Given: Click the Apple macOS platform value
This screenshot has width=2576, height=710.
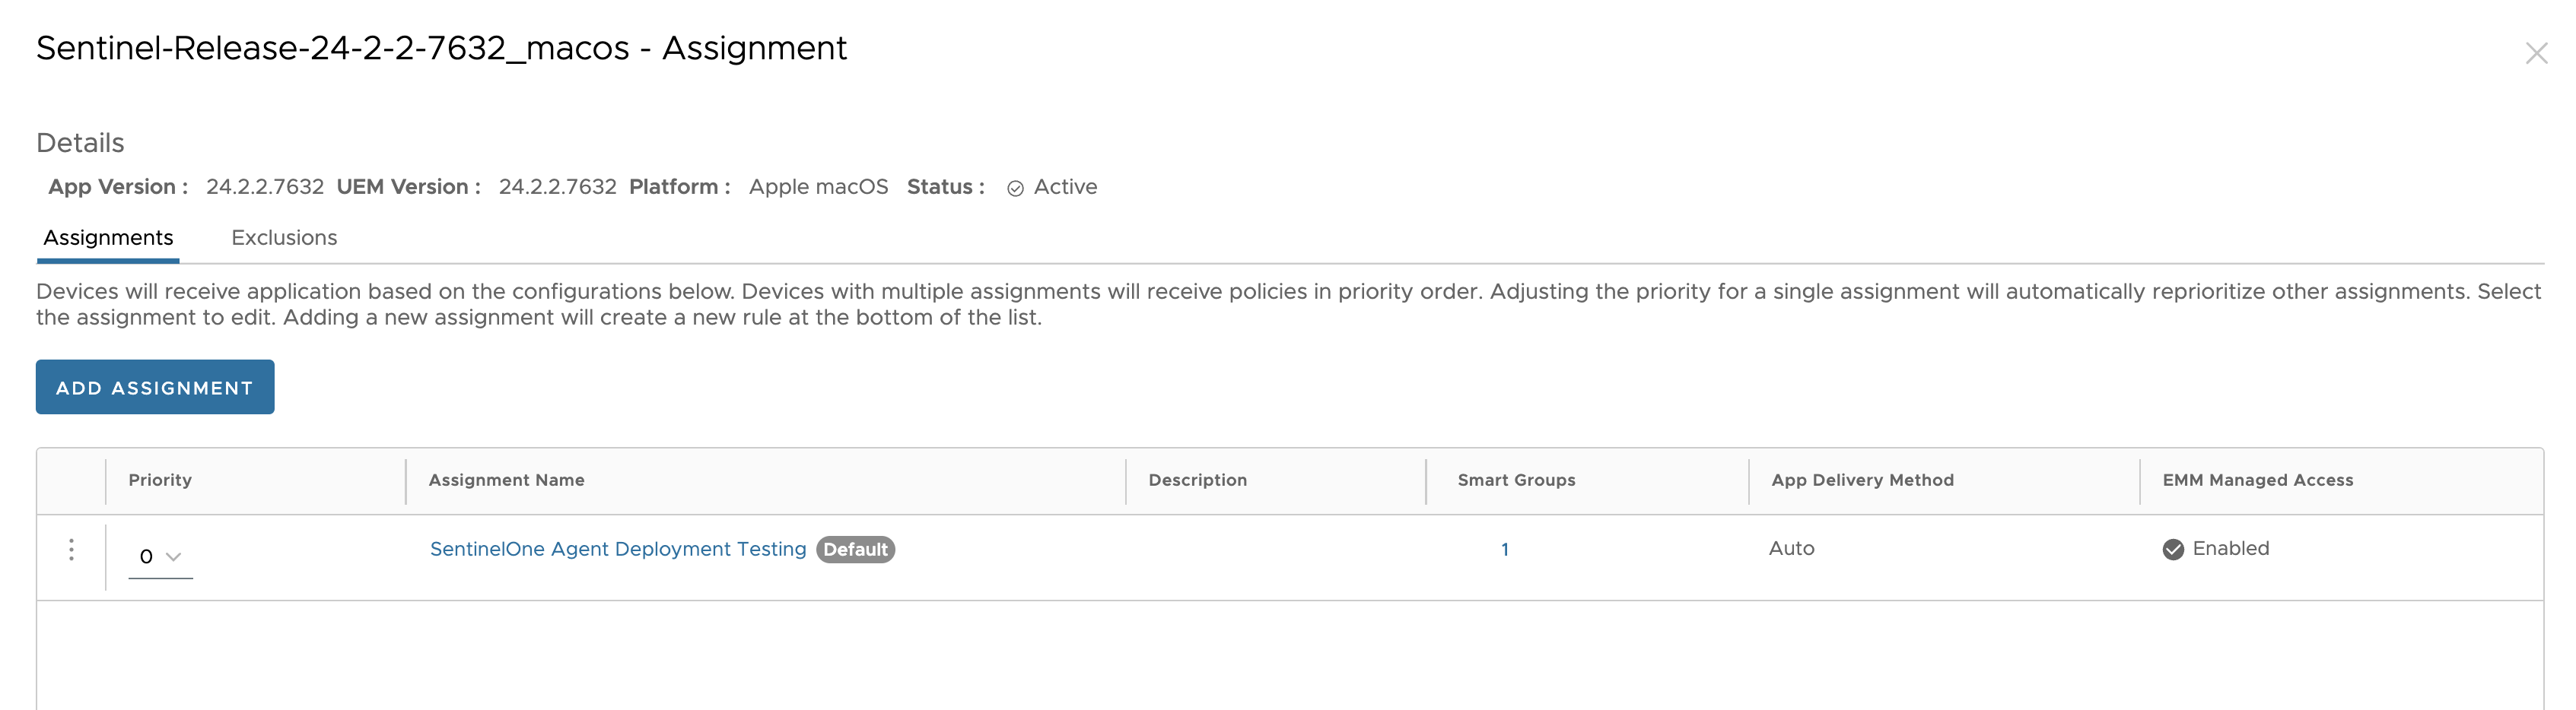Looking at the screenshot, I should tap(818, 187).
